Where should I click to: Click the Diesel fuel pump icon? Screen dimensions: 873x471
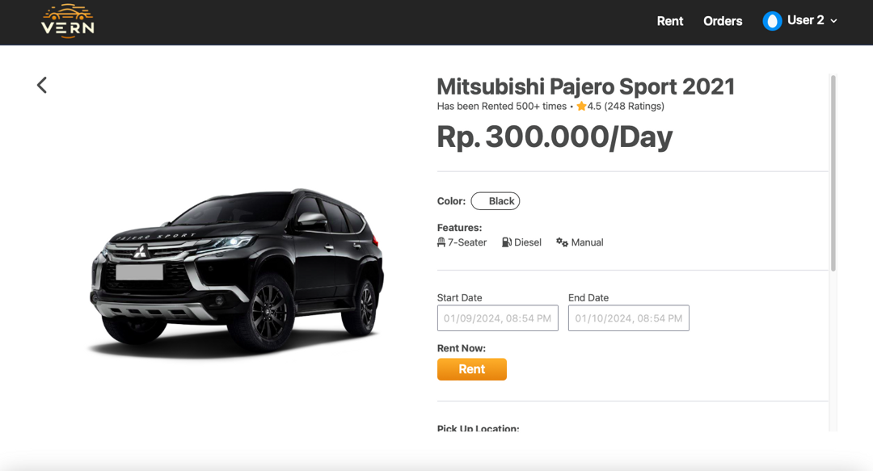(x=504, y=242)
